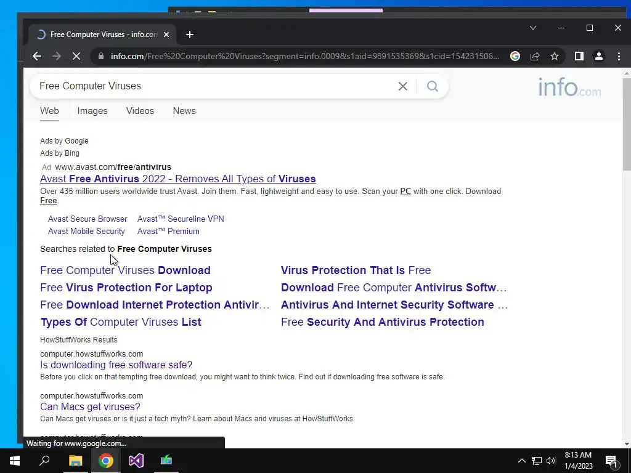Open Types Of Computer Viruses List search
The width and height of the screenshot is (631, 473).
121,322
